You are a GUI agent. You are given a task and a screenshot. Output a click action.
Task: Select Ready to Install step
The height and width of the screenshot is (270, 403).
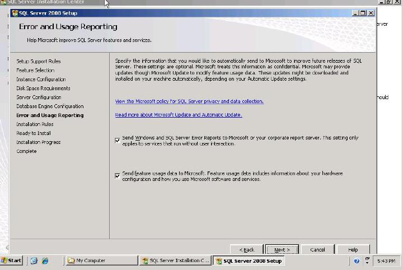coord(34,133)
